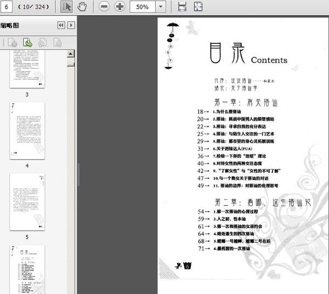The width and height of the screenshot is (329, 294).
Task: Click the third grayed page icon in thumbnail toolbar
Action: pos(43,42)
